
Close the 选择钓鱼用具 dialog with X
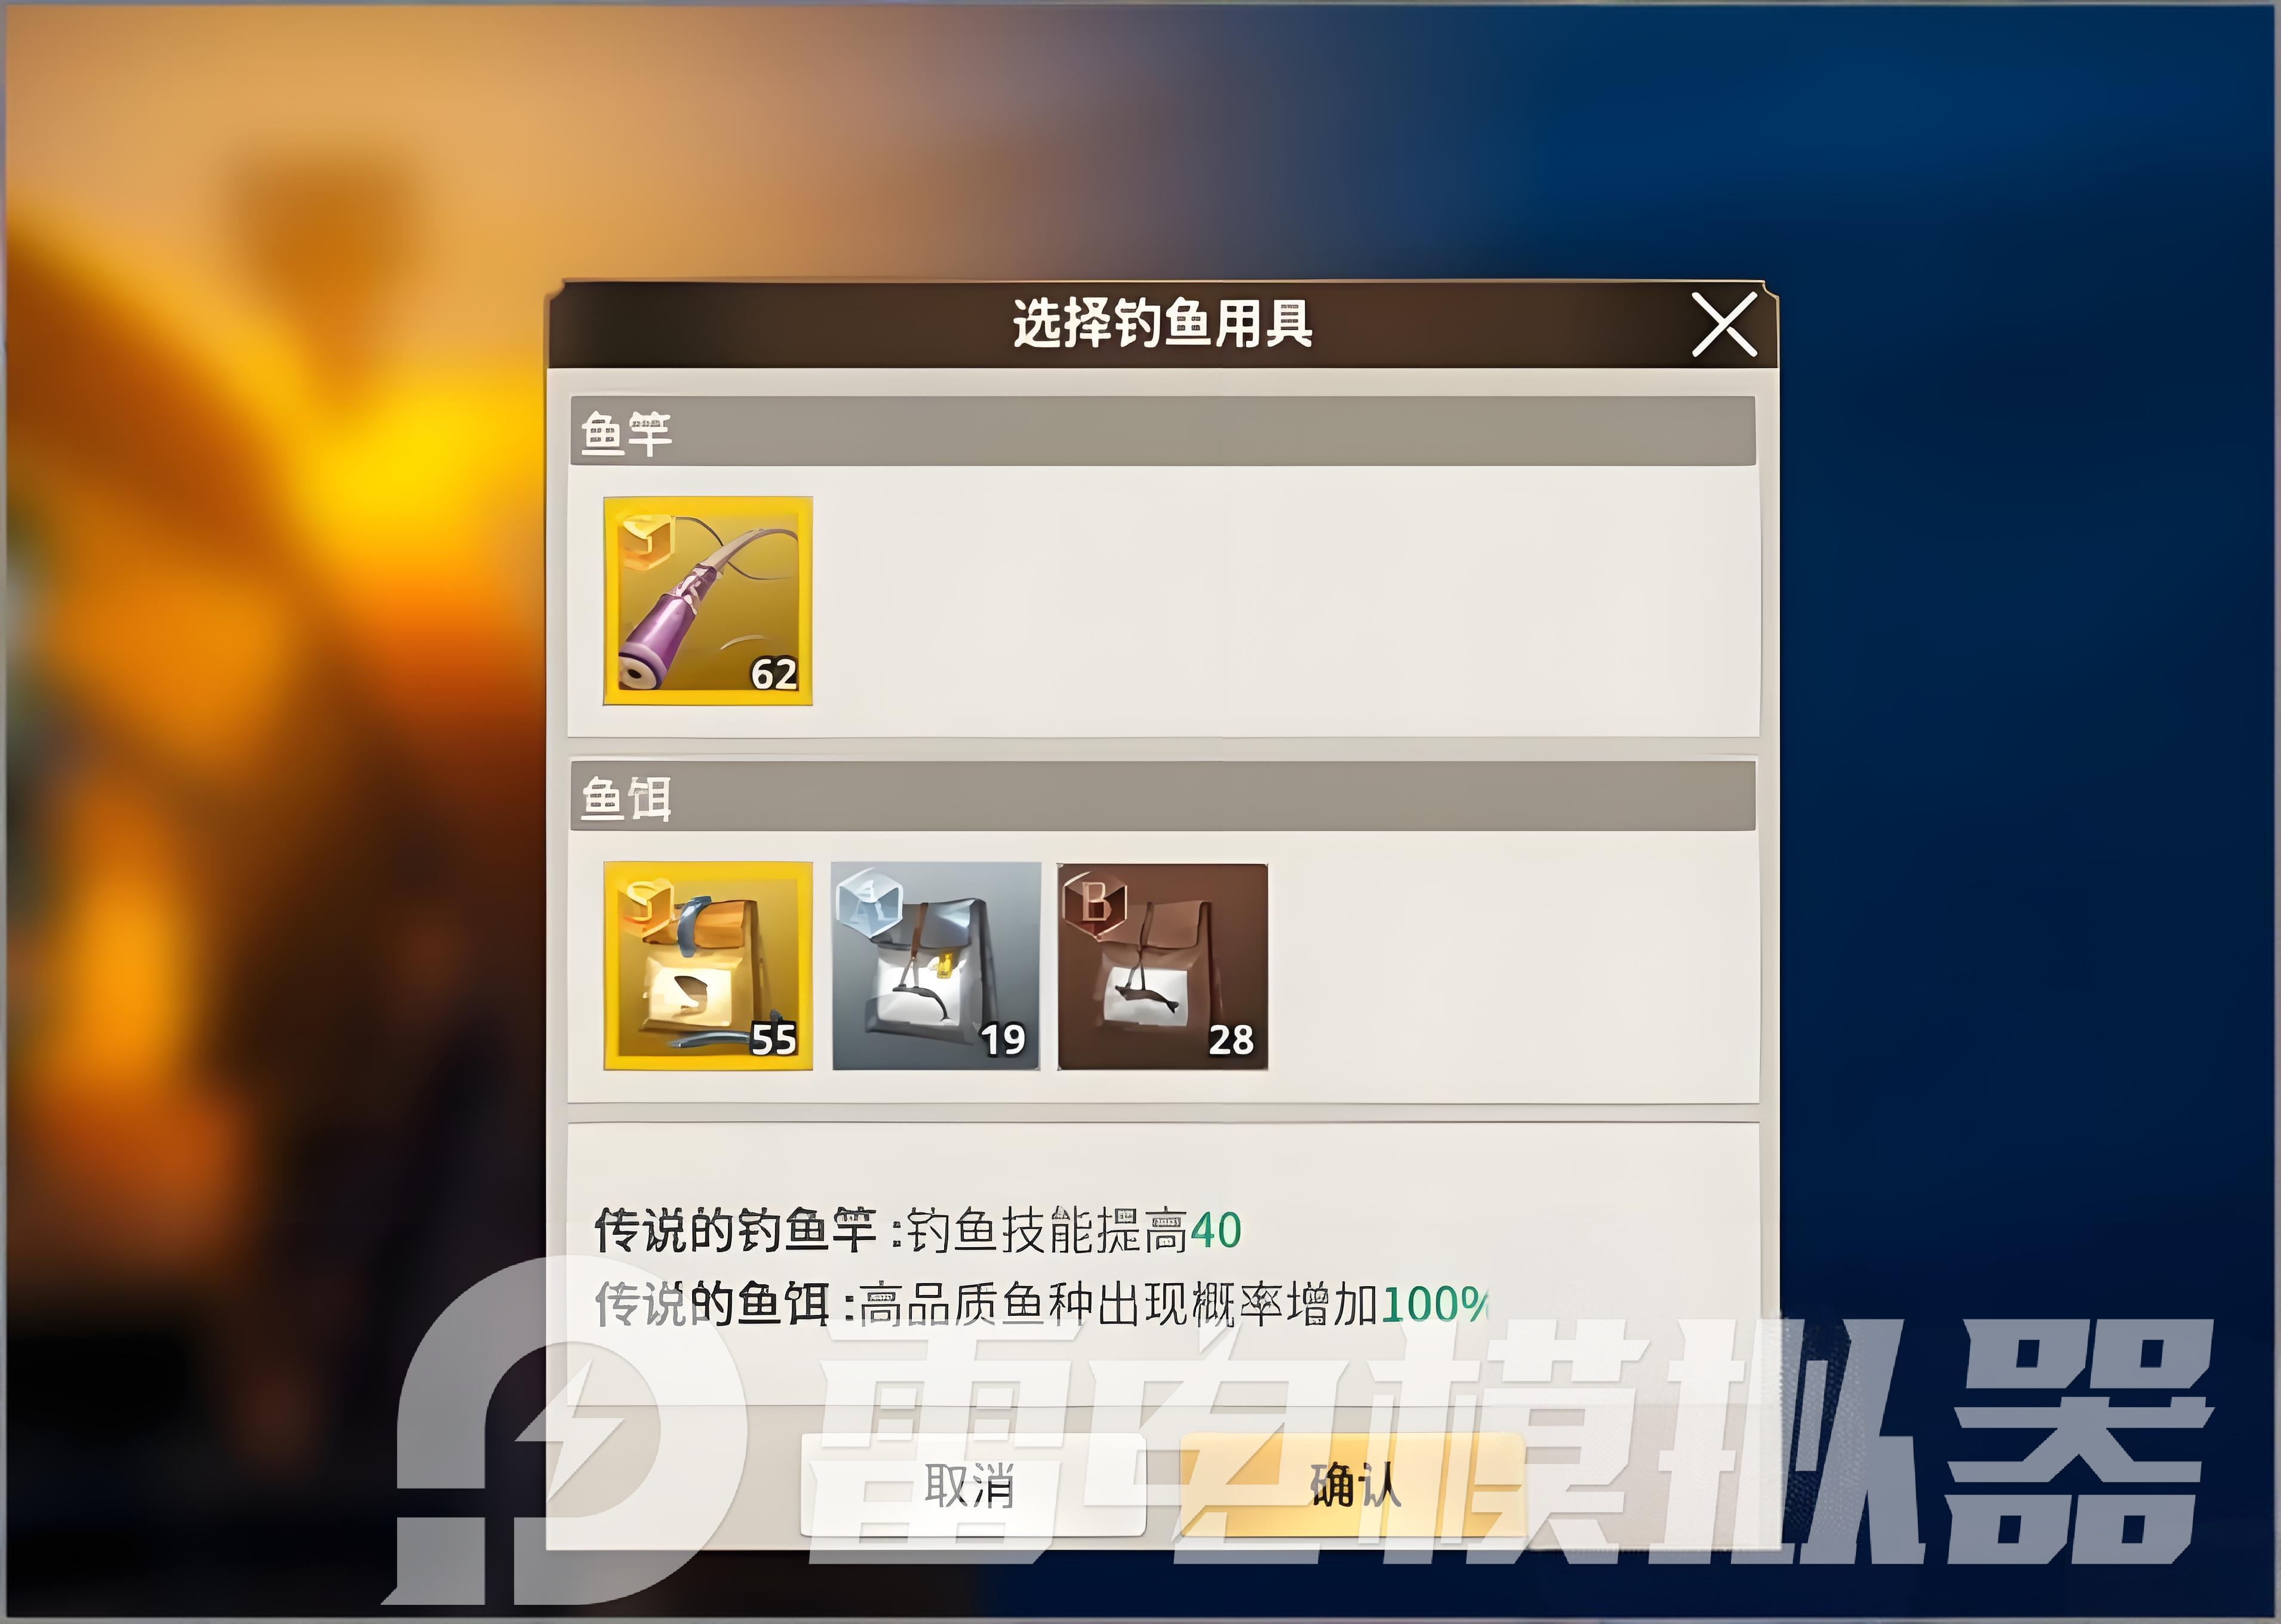[x=1724, y=324]
